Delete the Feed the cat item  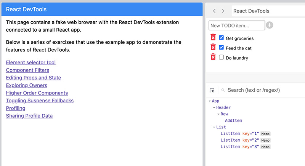(x=213, y=47)
